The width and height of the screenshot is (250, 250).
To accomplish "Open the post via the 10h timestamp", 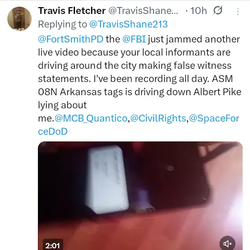I will 199,11.
